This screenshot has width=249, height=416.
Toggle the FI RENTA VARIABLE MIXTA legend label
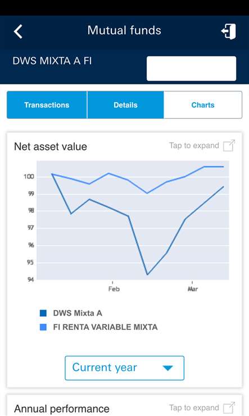point(105,327)
